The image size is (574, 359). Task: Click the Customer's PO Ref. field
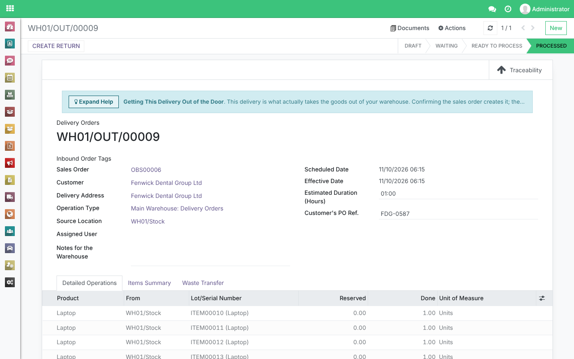click(x=458, y=214)
